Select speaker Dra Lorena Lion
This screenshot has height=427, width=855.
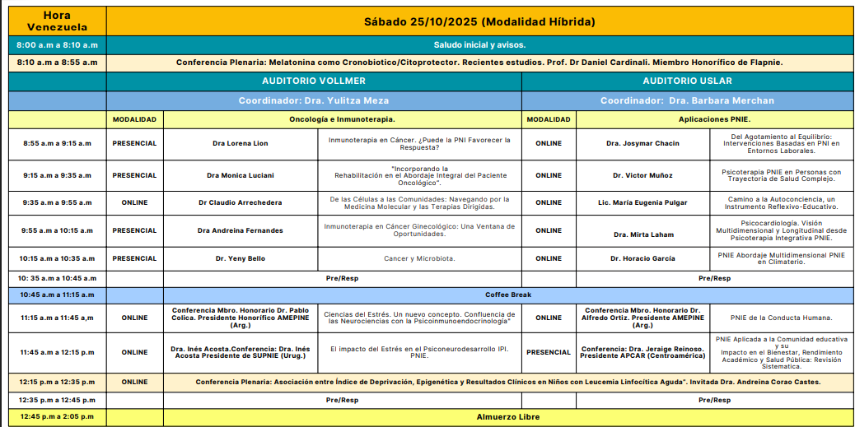(x=240, y=144)
